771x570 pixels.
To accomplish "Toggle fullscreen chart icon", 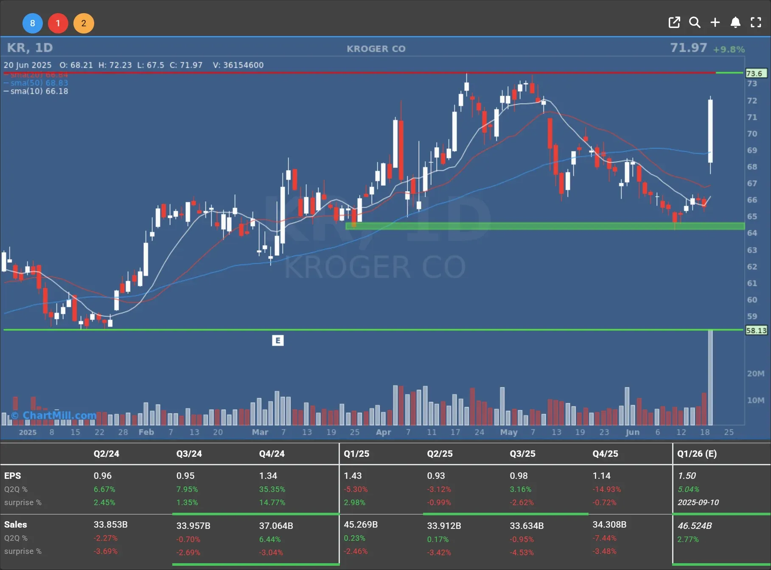I will 756,22.
